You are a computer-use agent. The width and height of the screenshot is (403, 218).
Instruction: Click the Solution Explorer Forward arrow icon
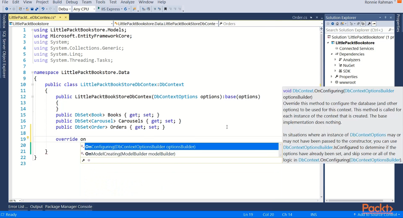[x=332, y=24]
